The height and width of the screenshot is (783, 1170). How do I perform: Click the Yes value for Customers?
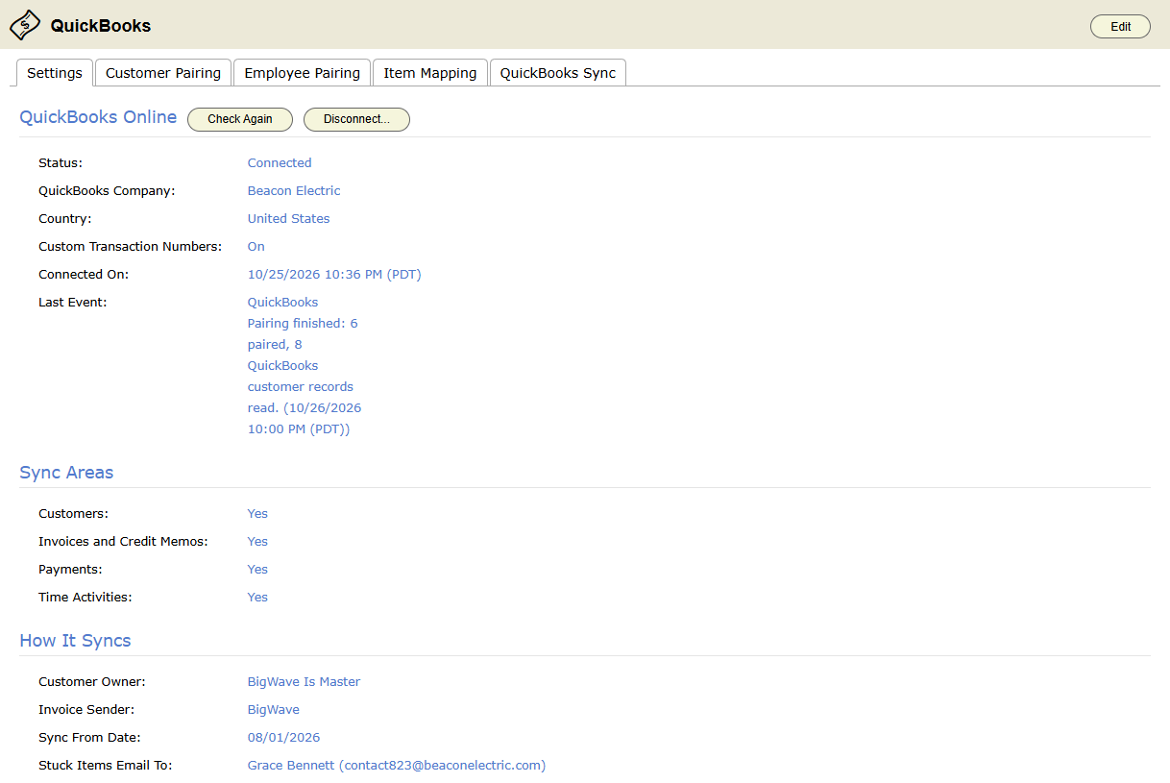(257, 514)
